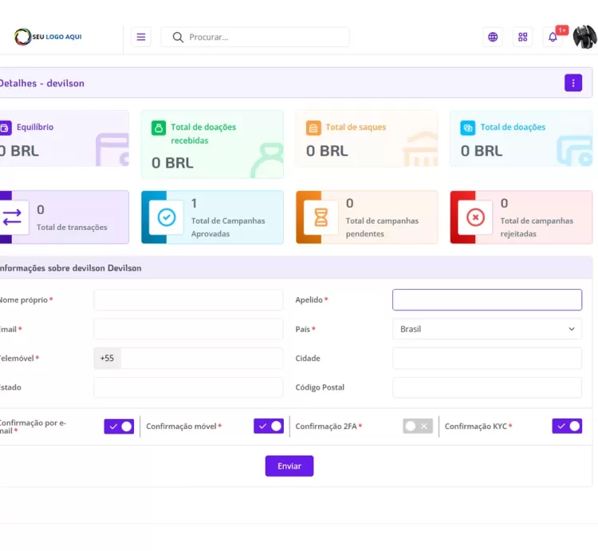Turn off Confirmação KYC switch

point(567,426)
